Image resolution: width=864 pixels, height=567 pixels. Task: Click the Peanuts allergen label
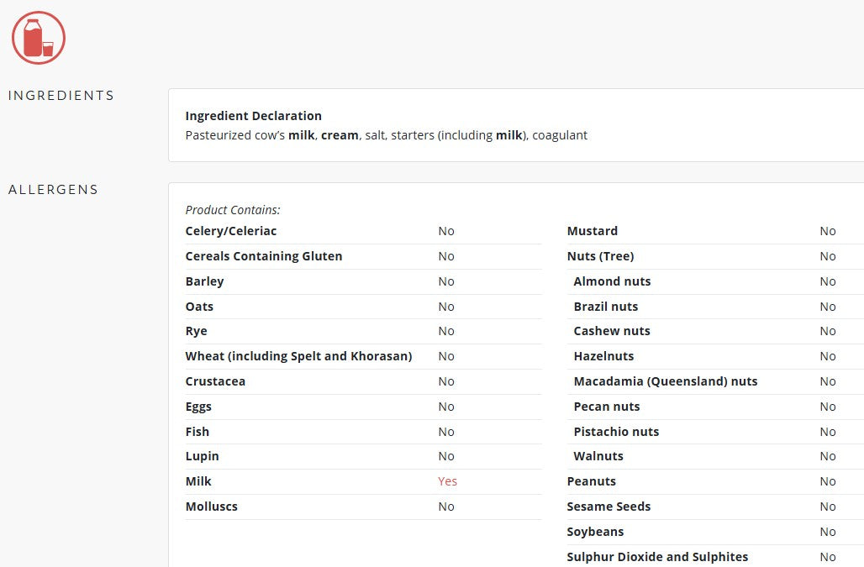click(x=592, y=481)
